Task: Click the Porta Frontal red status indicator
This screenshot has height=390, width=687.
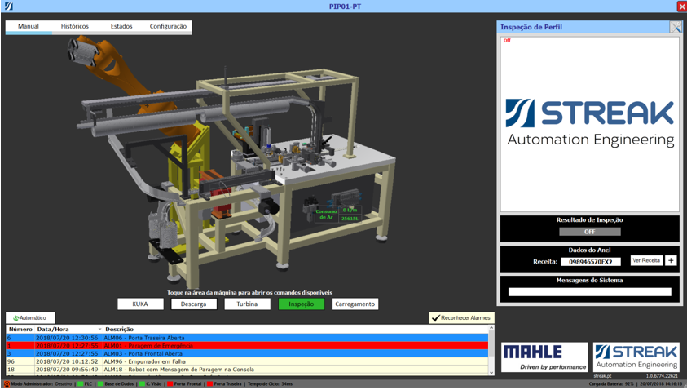Action: (x=170, y=383)
